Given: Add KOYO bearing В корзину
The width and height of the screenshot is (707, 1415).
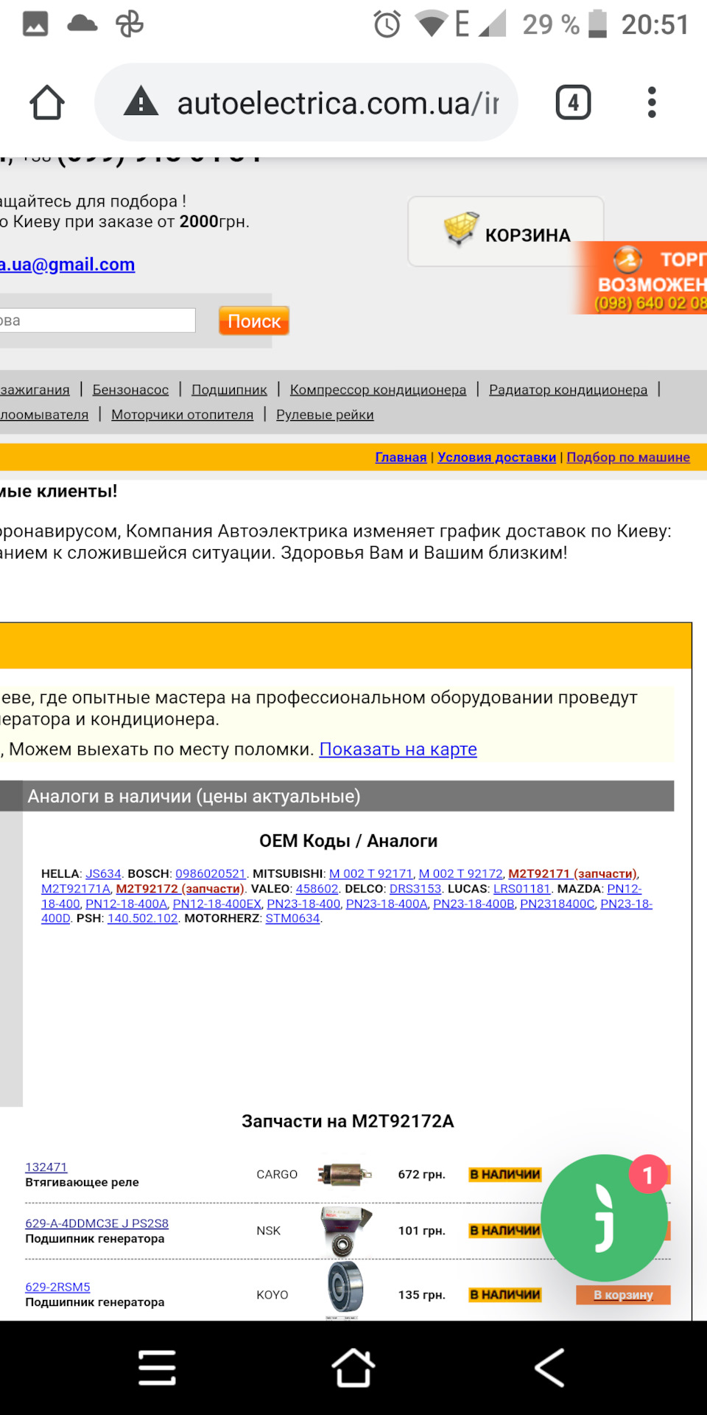Looking at the screenshot, I should tap(623, 1295).
